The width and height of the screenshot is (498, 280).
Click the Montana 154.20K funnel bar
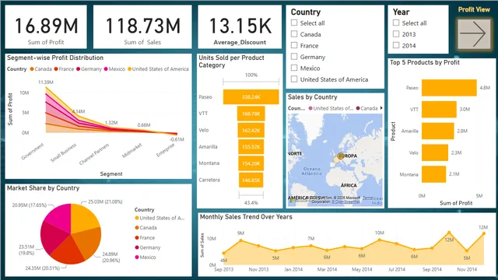click(x=251, y=163)
